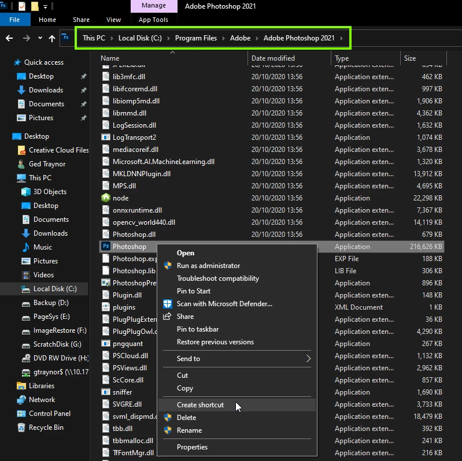The image size is (462, 461).
Task: Click the Videos icon in sidebar
Action: coord(26,274)
